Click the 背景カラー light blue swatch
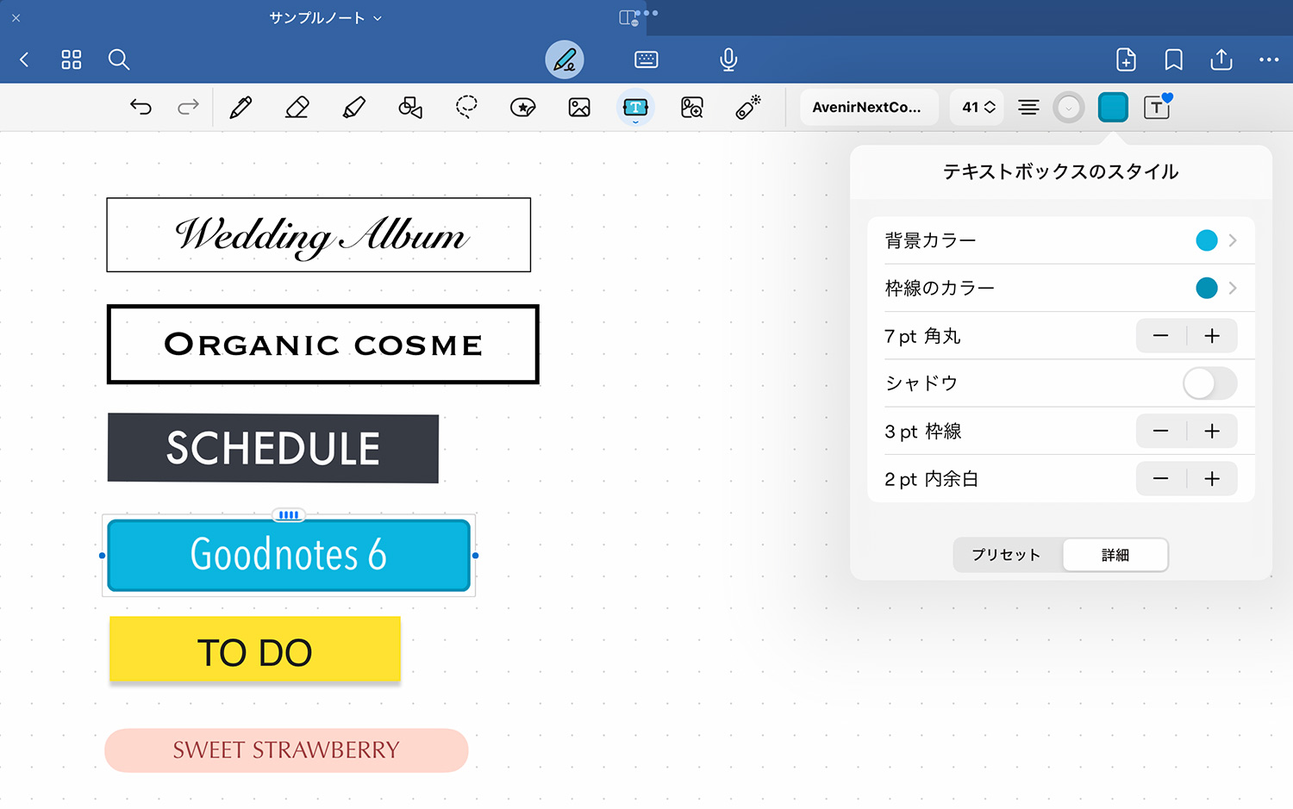1293x809 pixels. tap(1207, 240)
